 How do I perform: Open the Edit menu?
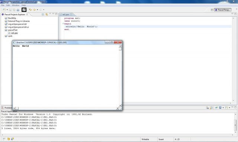pyautogui.click(x=8, y=5)
